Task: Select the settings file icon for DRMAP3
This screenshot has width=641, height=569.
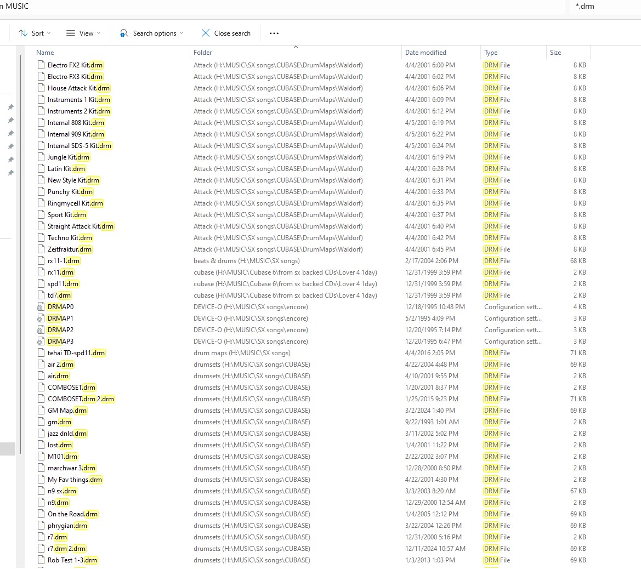Action: click(41, 341)
